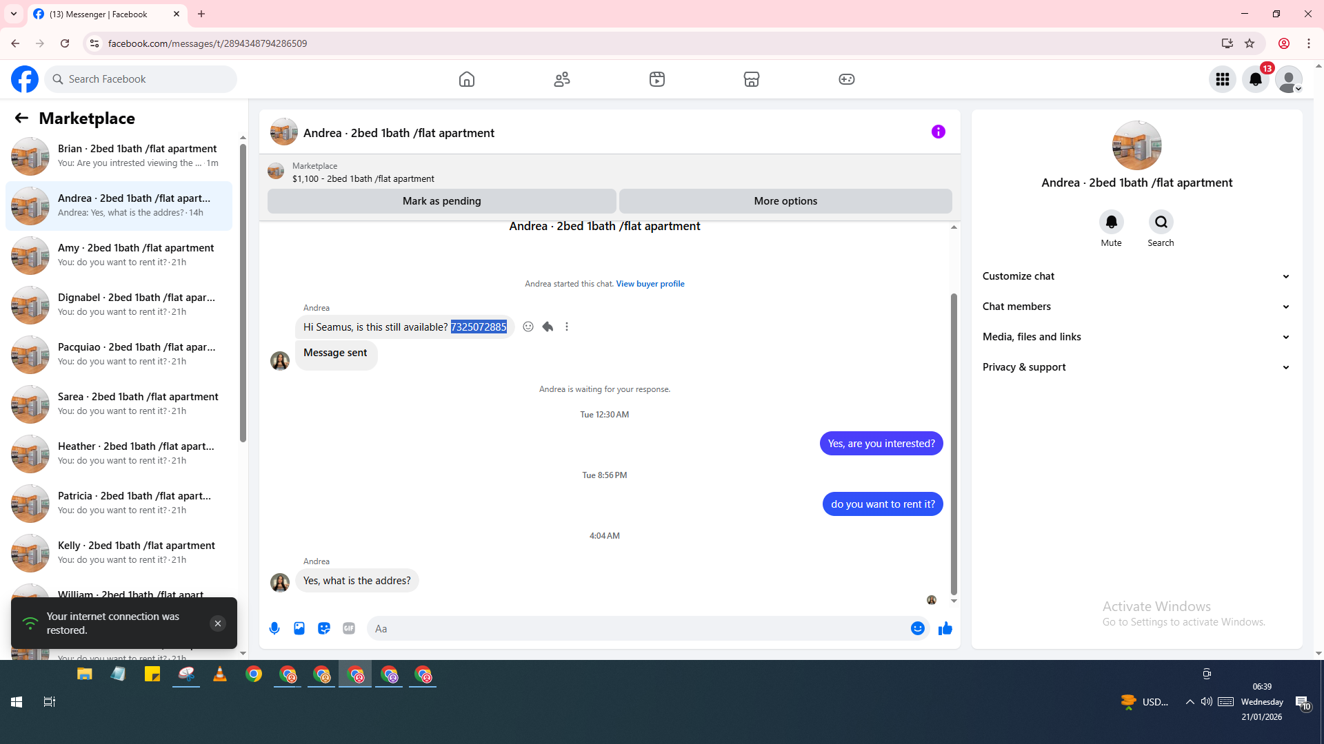Go to Facebook Home tab
Image resolution: width=1324 pixels, height=744 pixels.
tap(467, 79)
